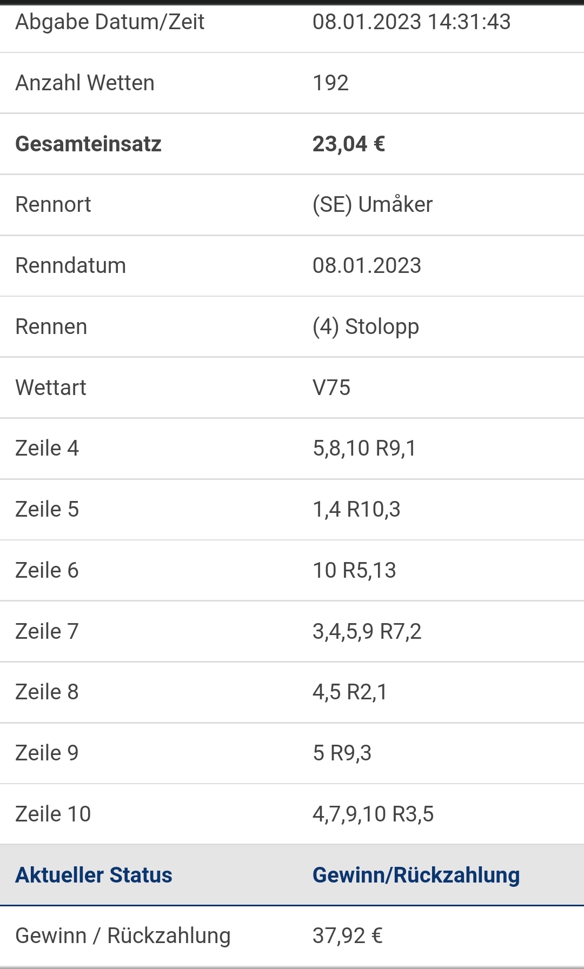This screenshot has height=969, width=584.
Task: Click the Zeile 10 row label
Action: 53,814
